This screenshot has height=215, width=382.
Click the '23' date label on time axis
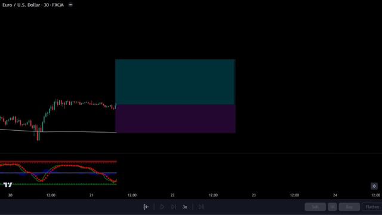pyautogui.click(x=254, y=195)
